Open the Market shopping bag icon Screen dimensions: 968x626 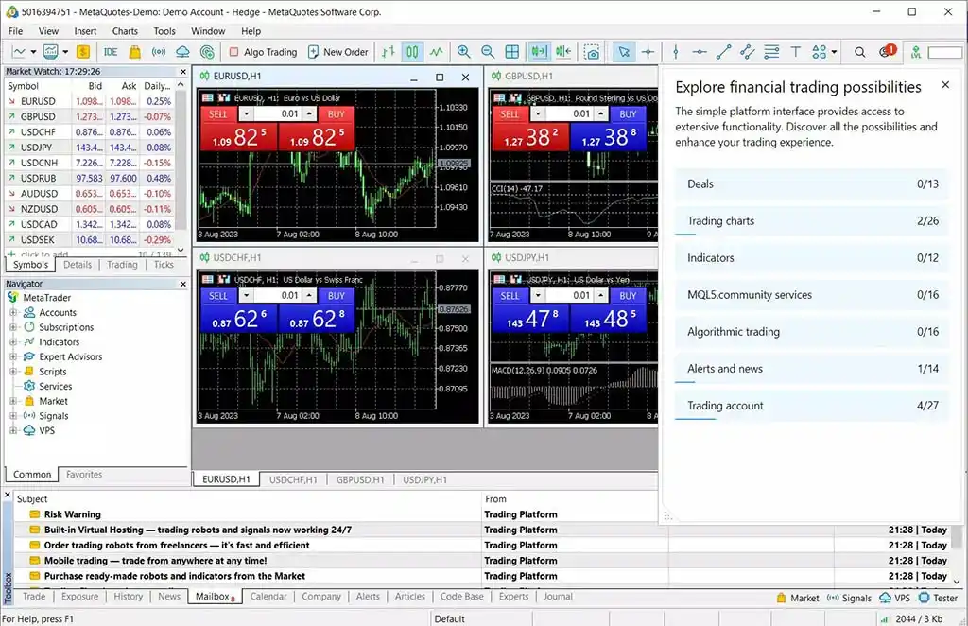pos(135,52)
